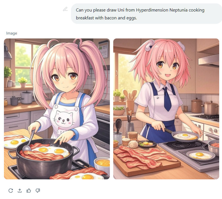Click the user prompt message bubble

click(146, 14)
